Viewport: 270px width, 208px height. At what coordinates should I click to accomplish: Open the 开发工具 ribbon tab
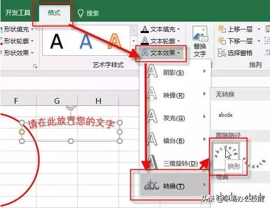point(18,13)
